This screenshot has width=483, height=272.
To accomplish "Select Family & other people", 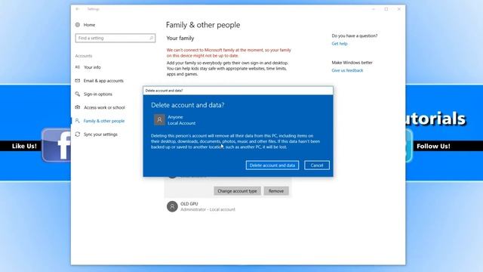I will click(104, 121).
